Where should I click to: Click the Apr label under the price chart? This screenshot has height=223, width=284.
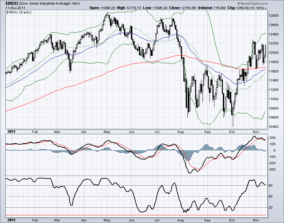click(84, 132)
